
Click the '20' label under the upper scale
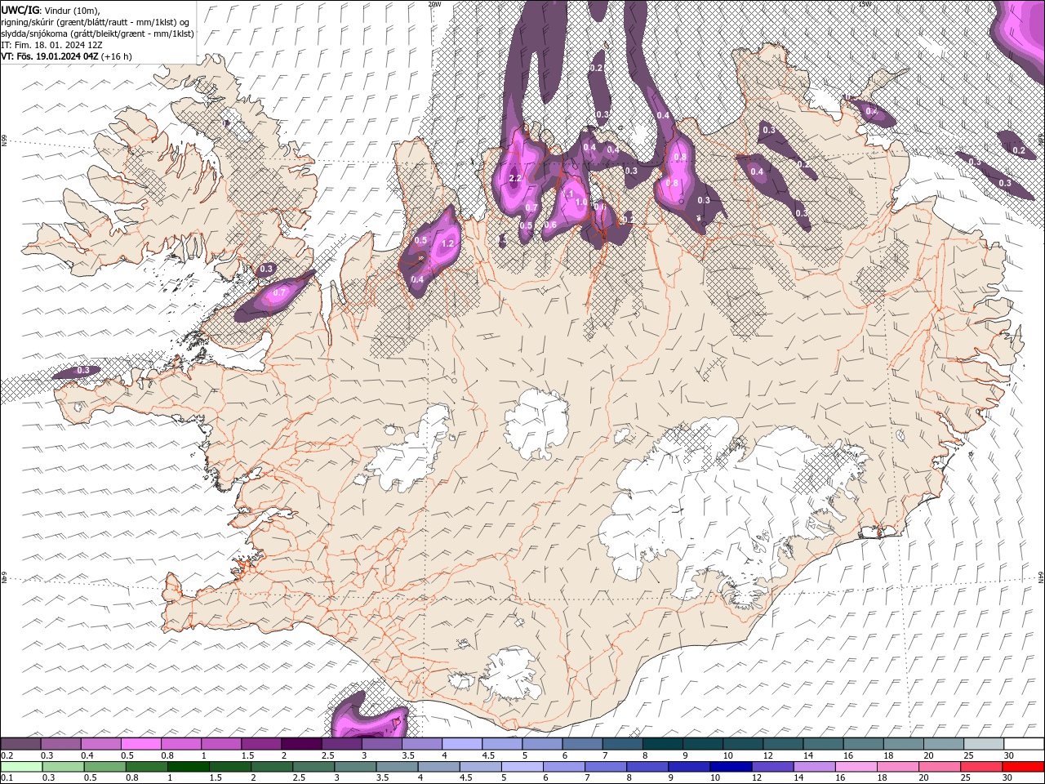(x=928, y=755)
